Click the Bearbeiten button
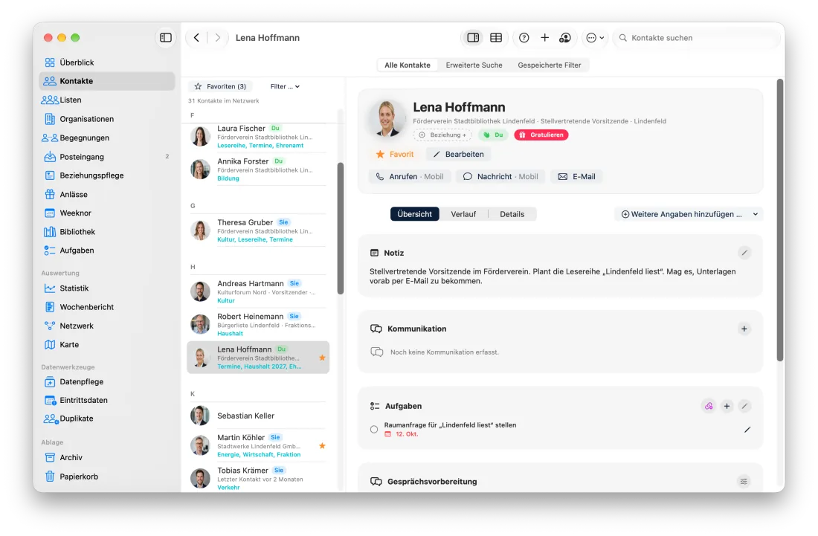818x536 pixels. (x=458, y=155)
